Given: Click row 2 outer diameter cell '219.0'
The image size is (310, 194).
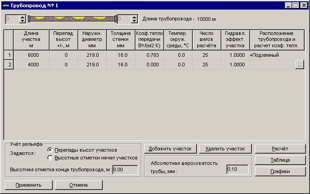Looking at the screenshot, I should click(92, 65).
